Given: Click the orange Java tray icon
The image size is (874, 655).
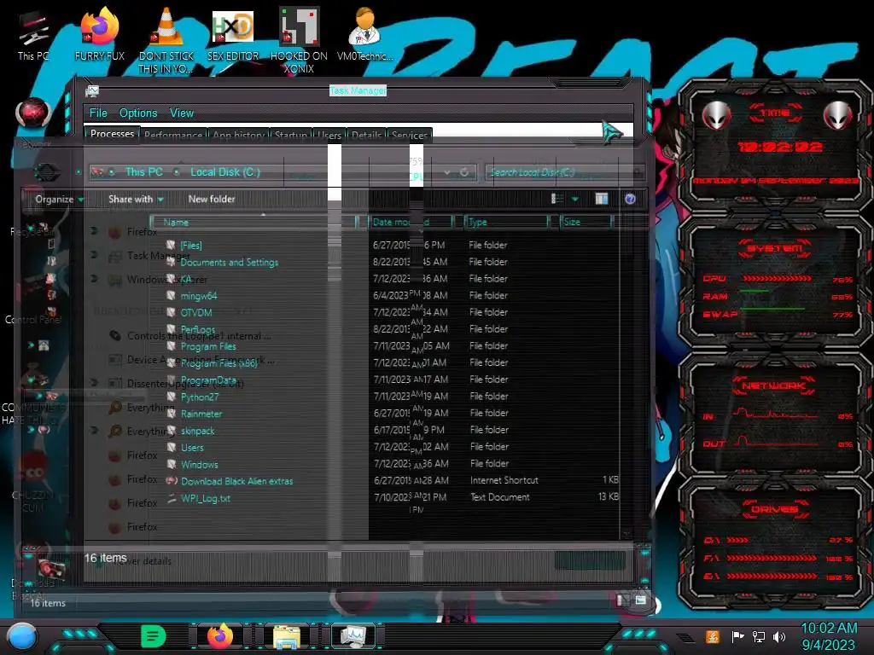Looking at the screenshot, I should pos(713,636).
